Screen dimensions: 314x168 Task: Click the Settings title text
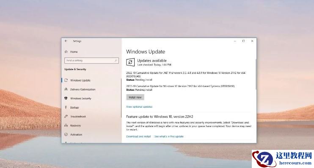click(x=77, y=41)
